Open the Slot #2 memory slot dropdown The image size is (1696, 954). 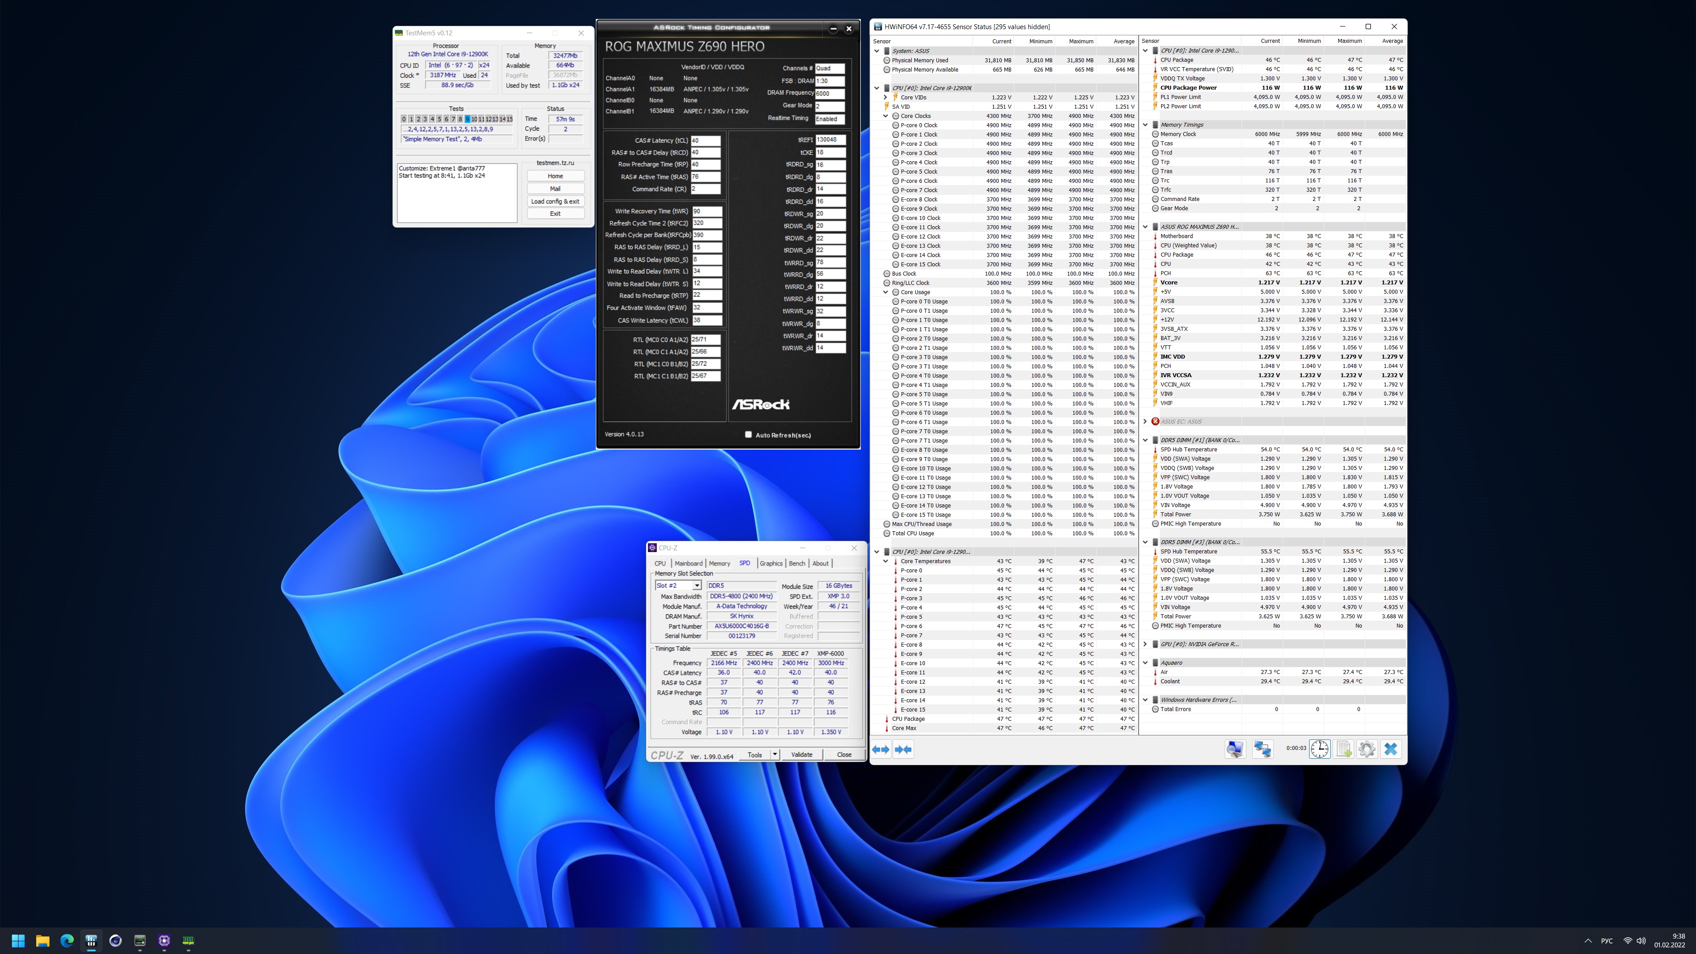tap(697, 585)
